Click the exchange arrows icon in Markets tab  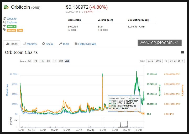25,44
